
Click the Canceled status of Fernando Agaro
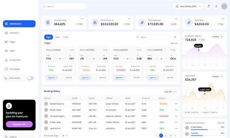tap(164, 116)
